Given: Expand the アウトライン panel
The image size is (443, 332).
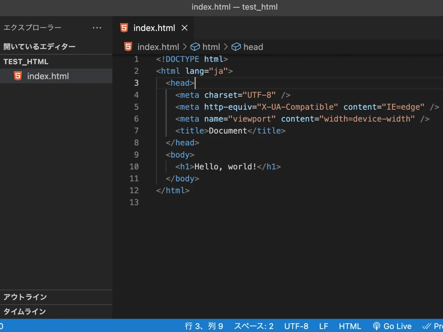Looking at the screenshot, I should [56, 297].
